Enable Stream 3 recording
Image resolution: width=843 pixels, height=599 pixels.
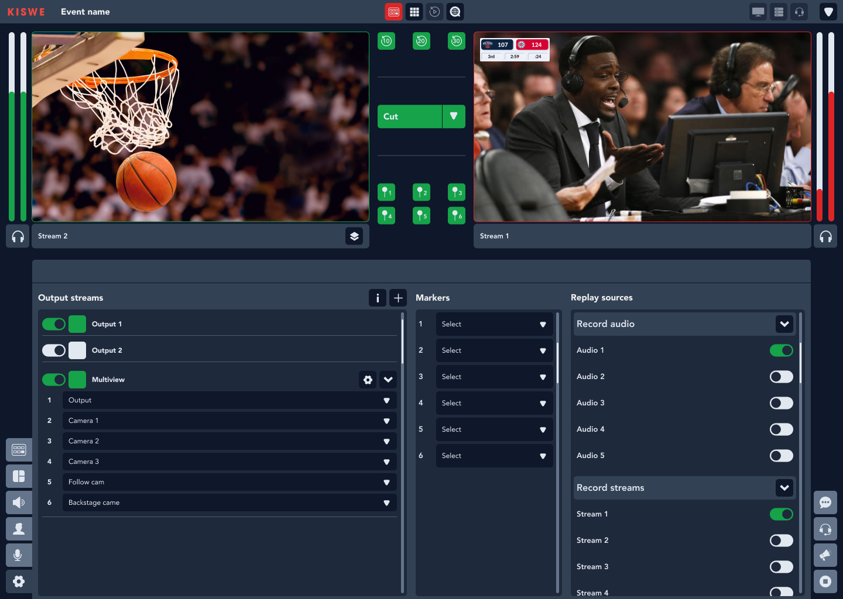(782, 567)
